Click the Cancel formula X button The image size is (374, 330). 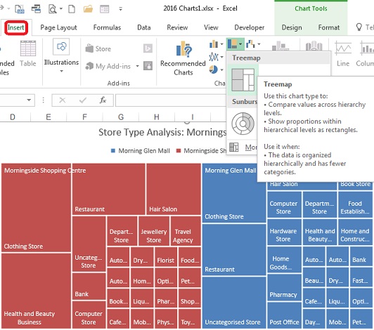[x=63, y=100]
